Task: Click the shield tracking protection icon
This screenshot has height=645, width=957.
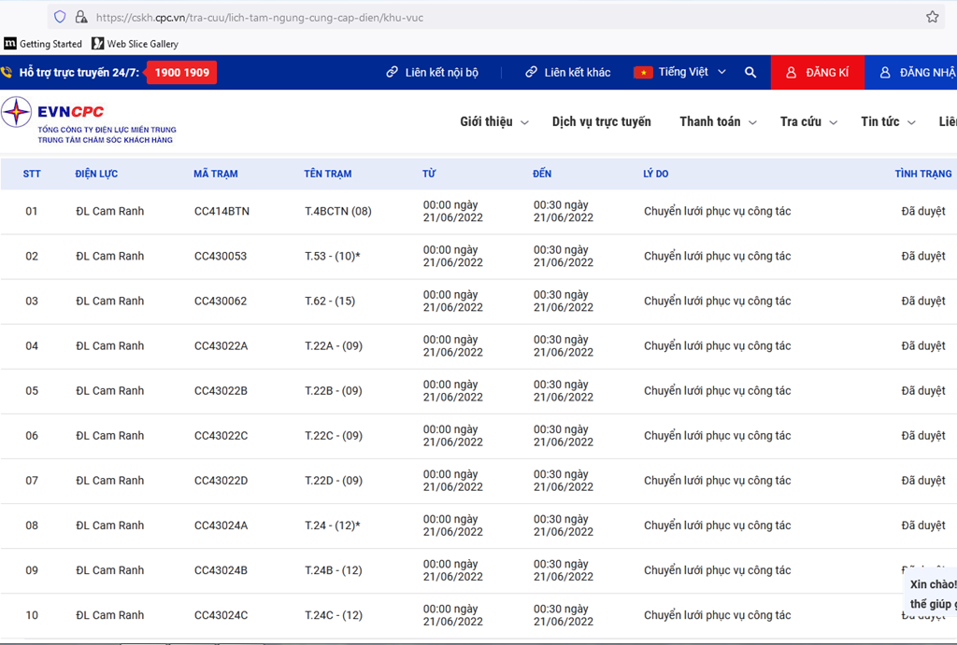Action: pyautogui.click(x=60, y=17)
